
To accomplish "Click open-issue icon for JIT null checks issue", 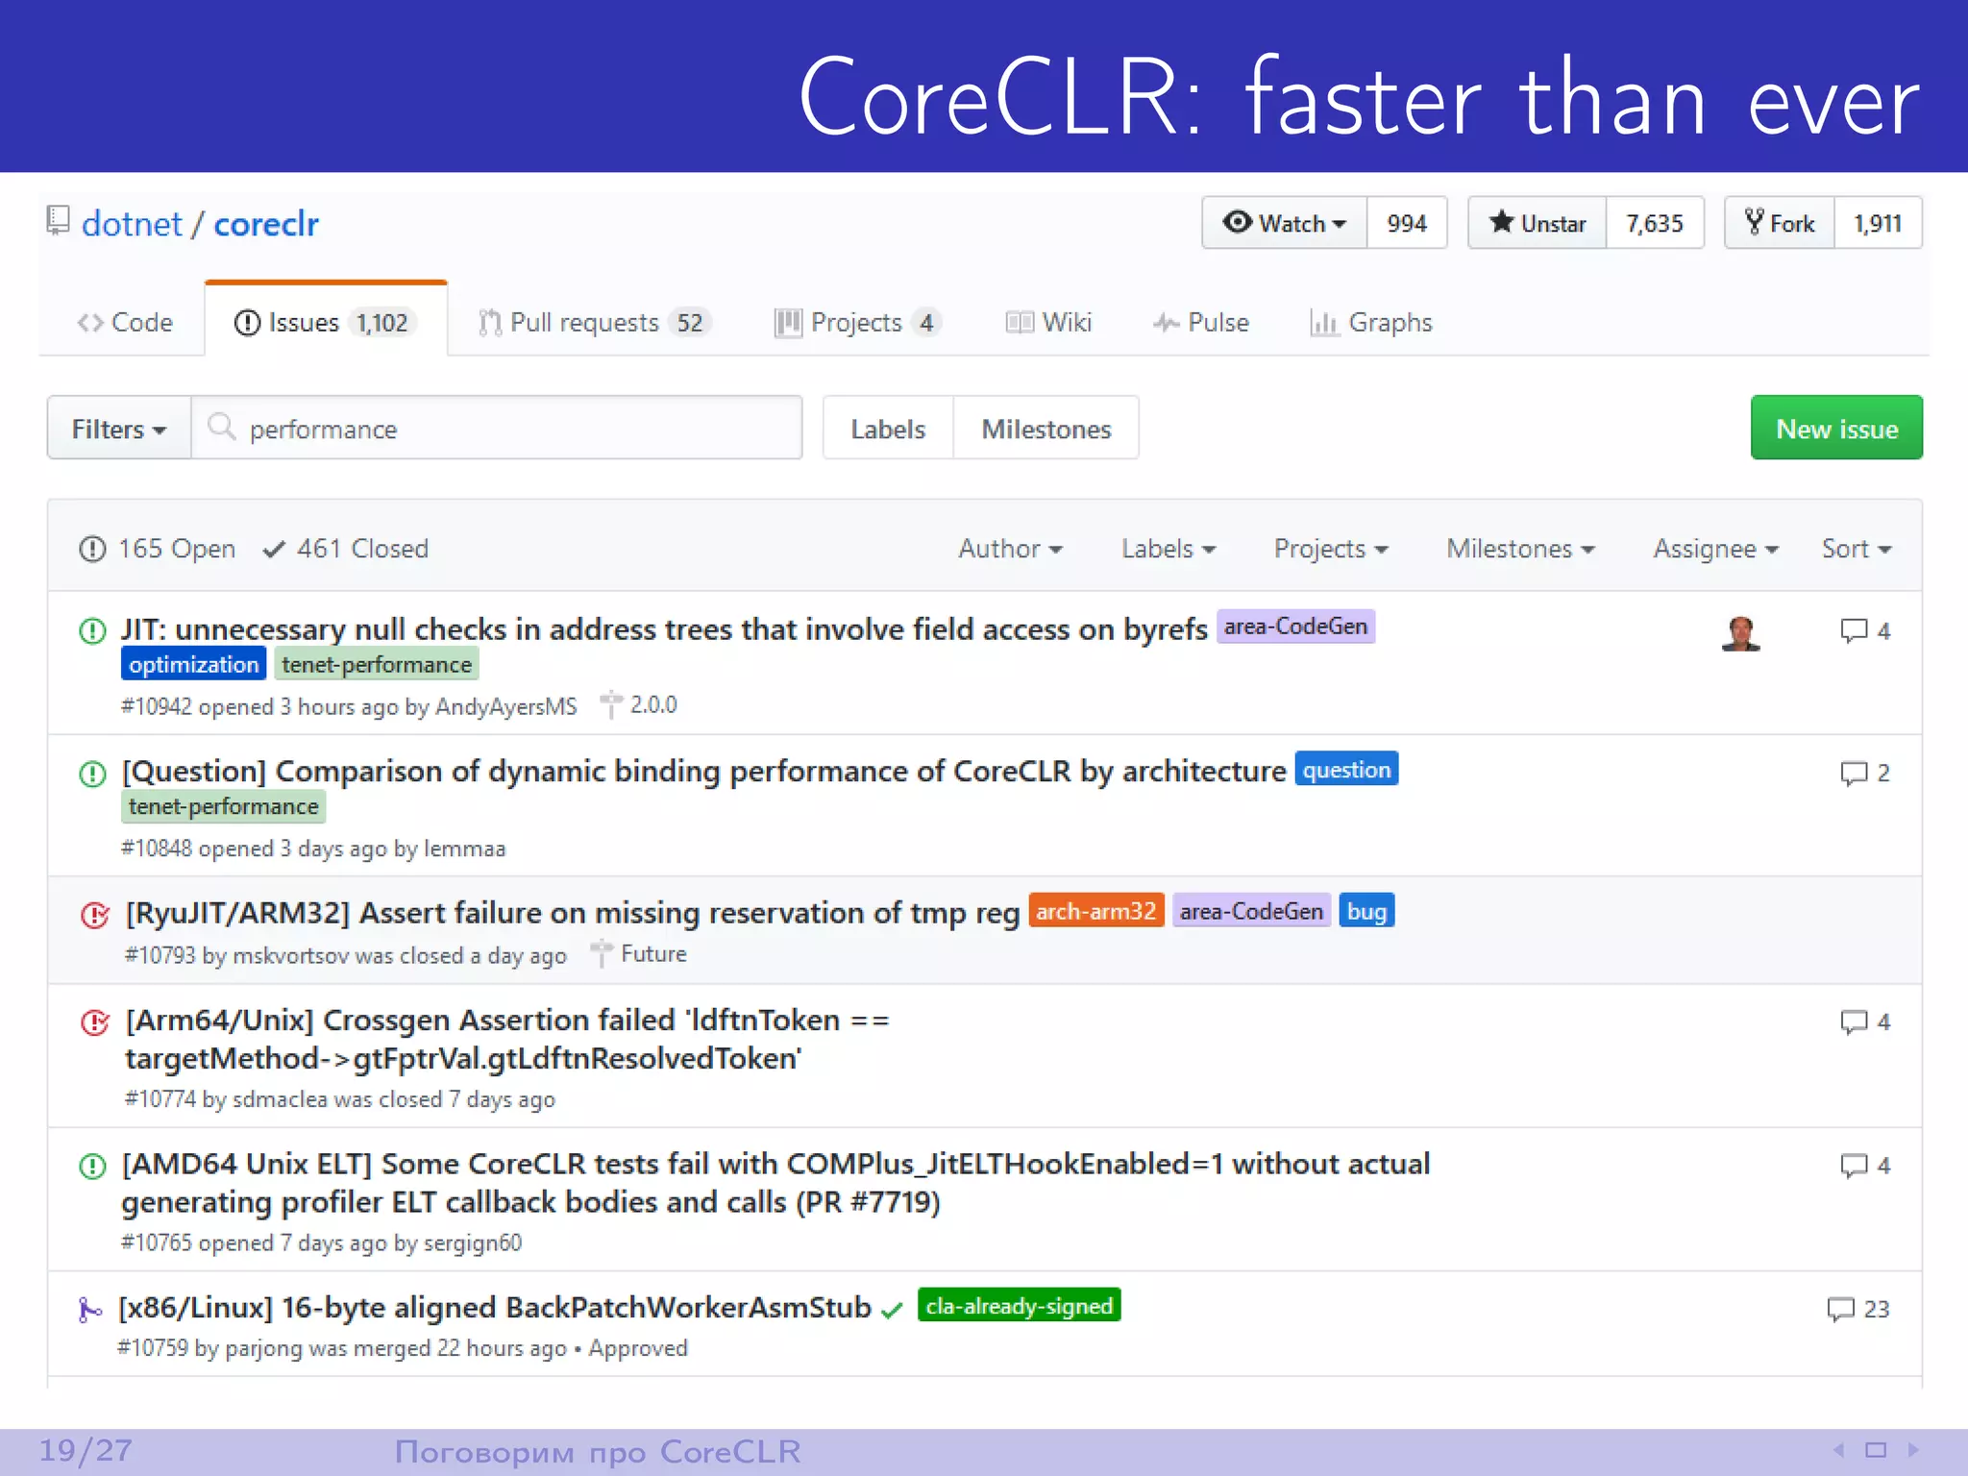I will click(92, 631).
